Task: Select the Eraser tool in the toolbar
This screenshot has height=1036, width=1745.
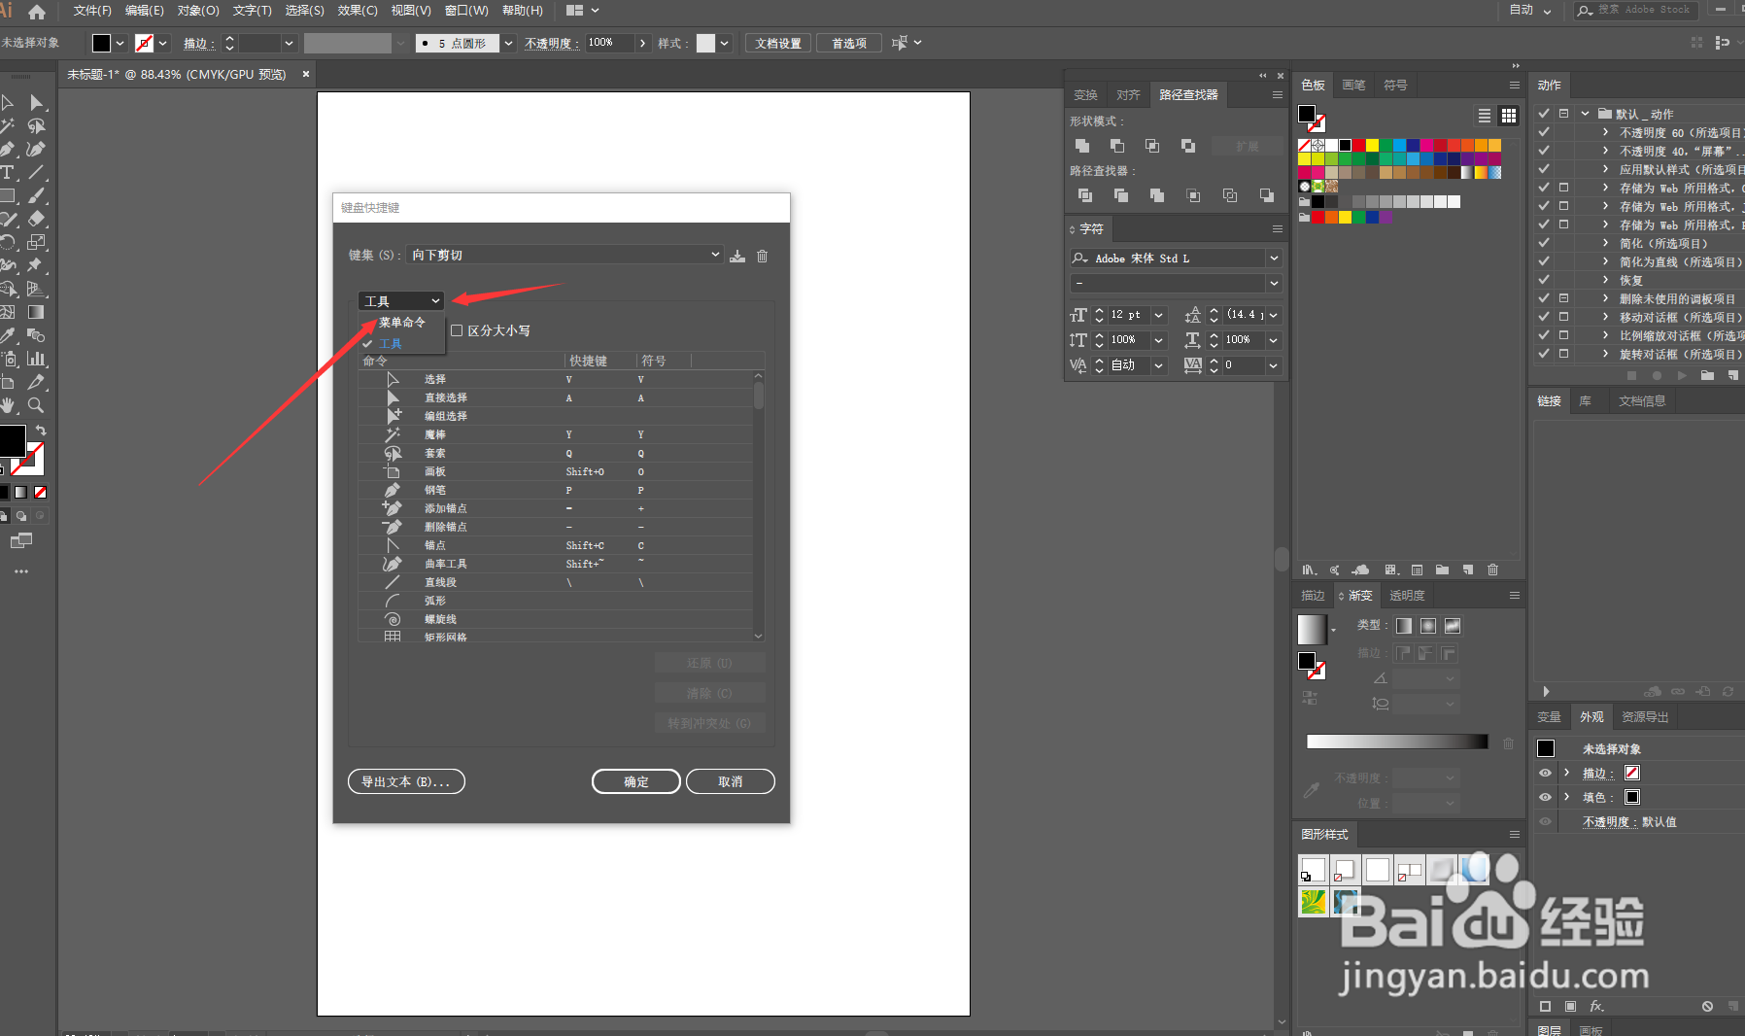Action: click(x=36, y=219)
